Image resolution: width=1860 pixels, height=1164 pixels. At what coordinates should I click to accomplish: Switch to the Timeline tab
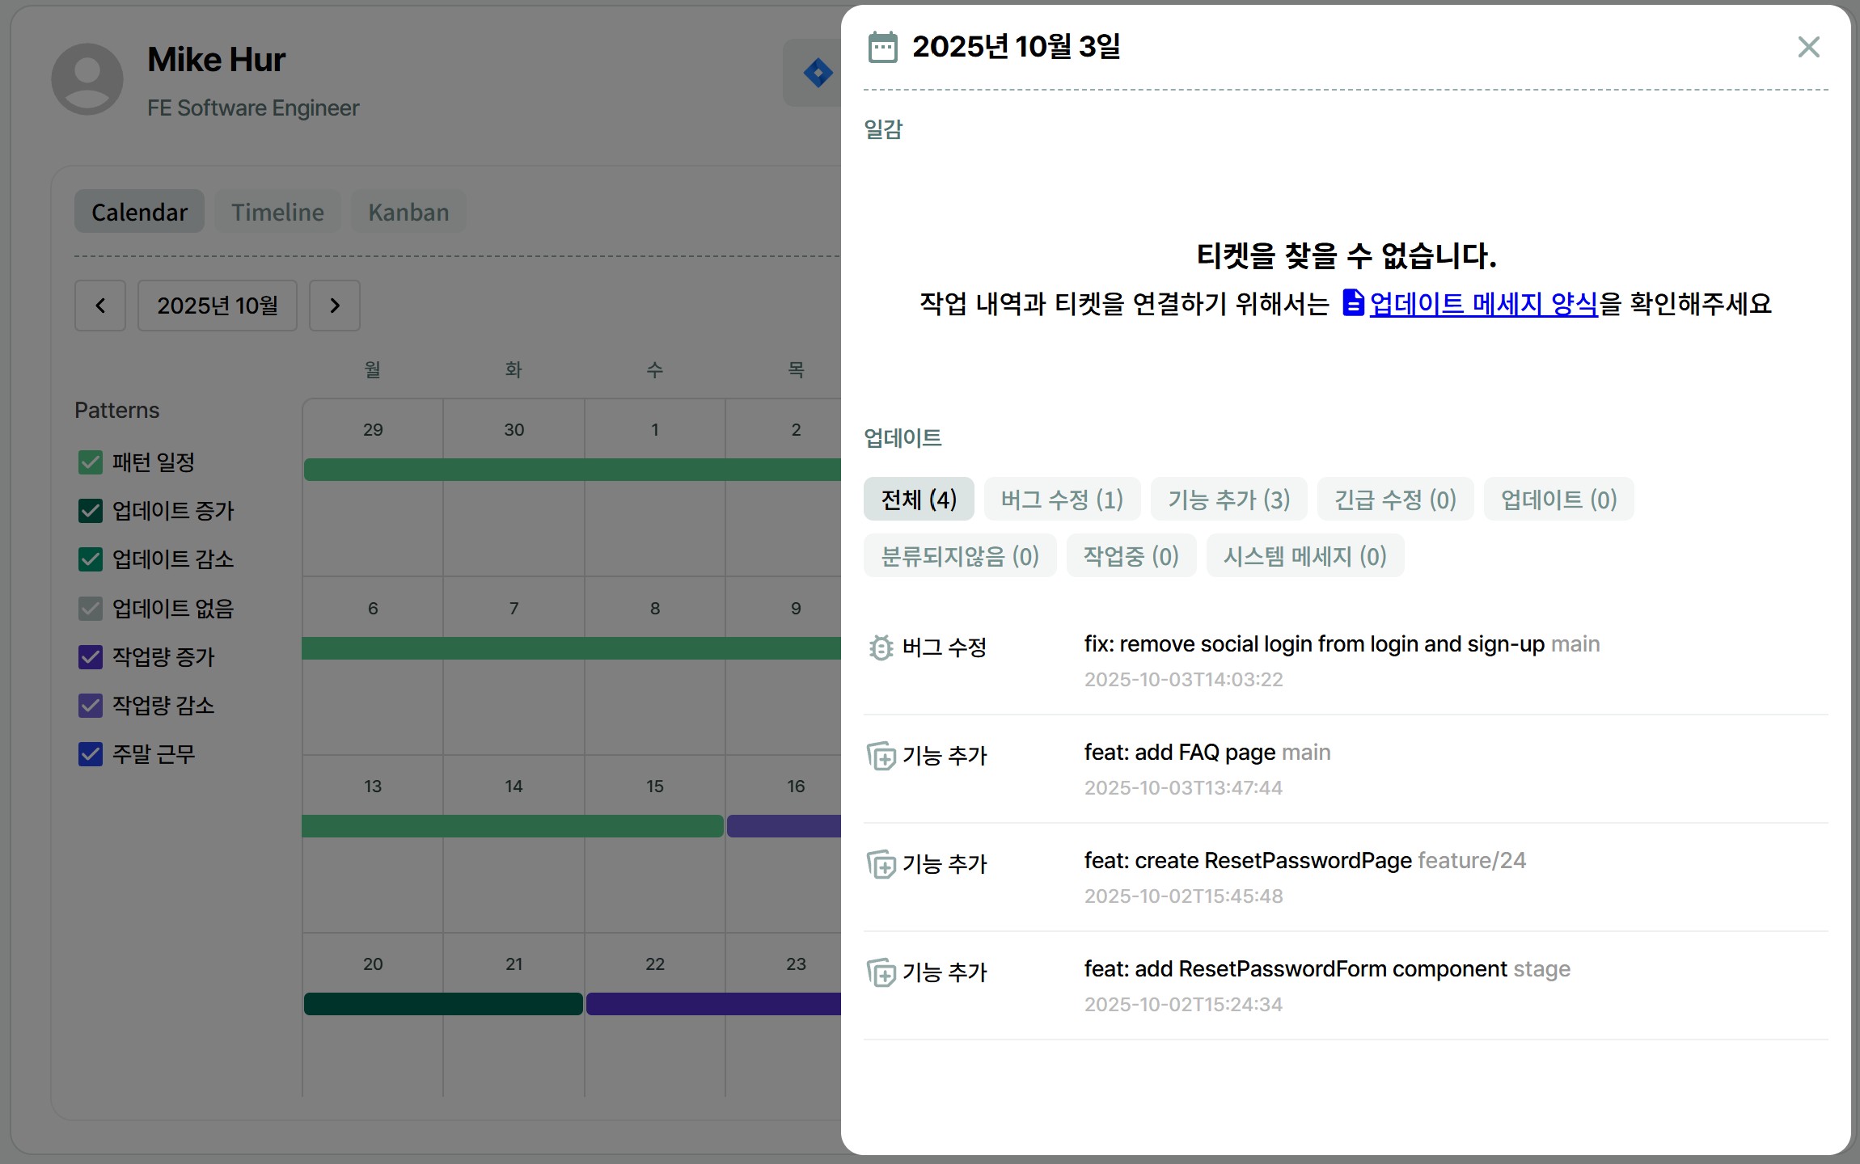point(277,212)
